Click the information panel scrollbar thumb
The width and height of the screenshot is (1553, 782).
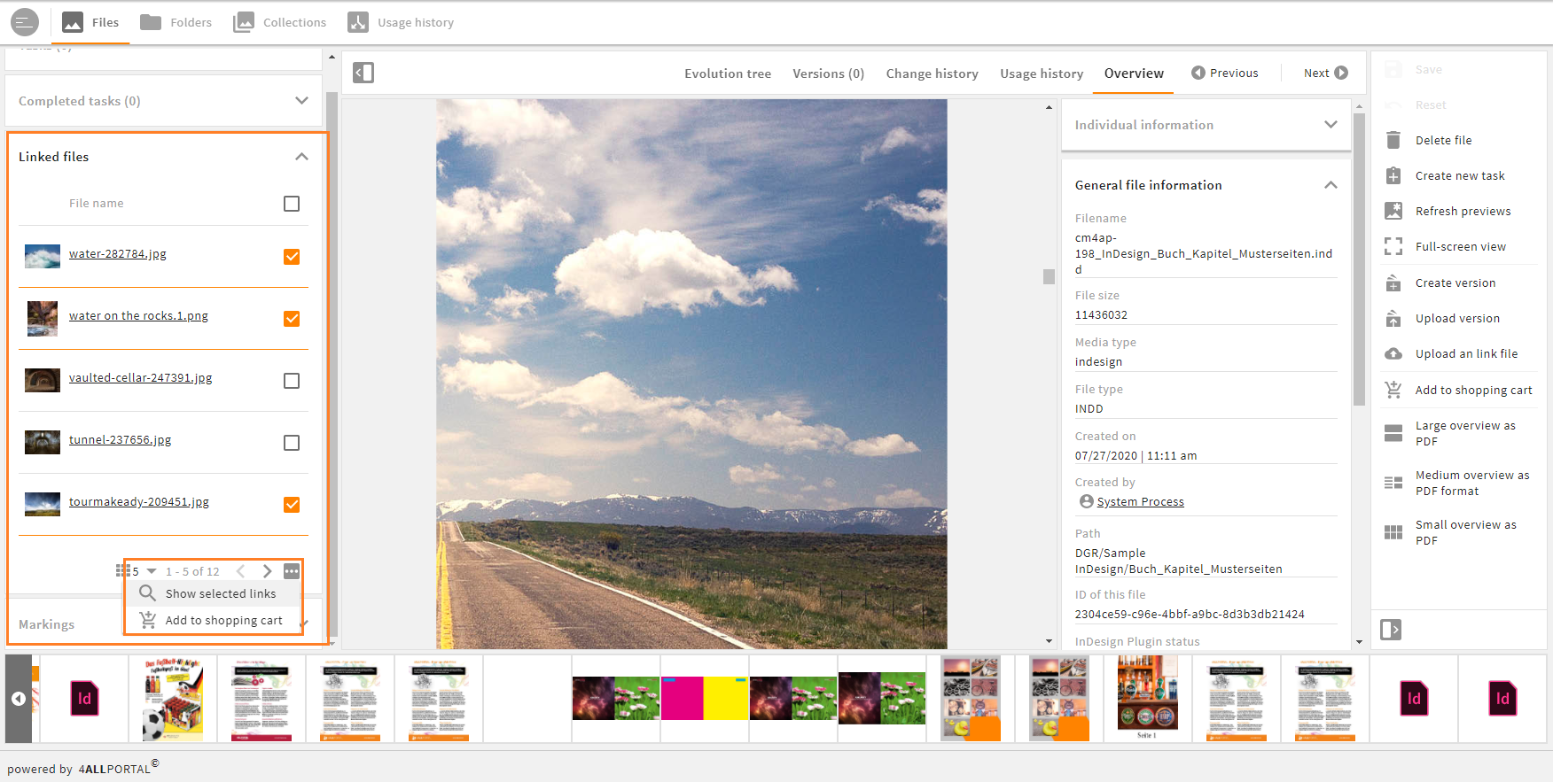[1359, 259]
